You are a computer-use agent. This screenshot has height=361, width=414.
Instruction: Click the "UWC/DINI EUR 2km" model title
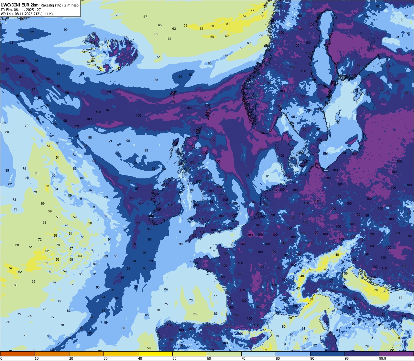20,5
